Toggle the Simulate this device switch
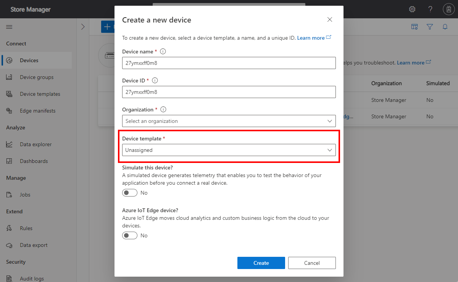 [130, 193]
